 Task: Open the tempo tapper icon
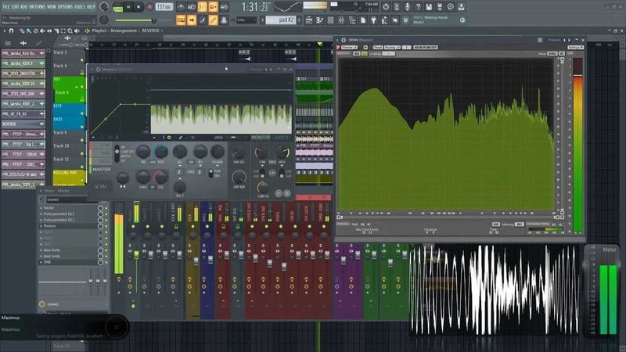(384, 20)
